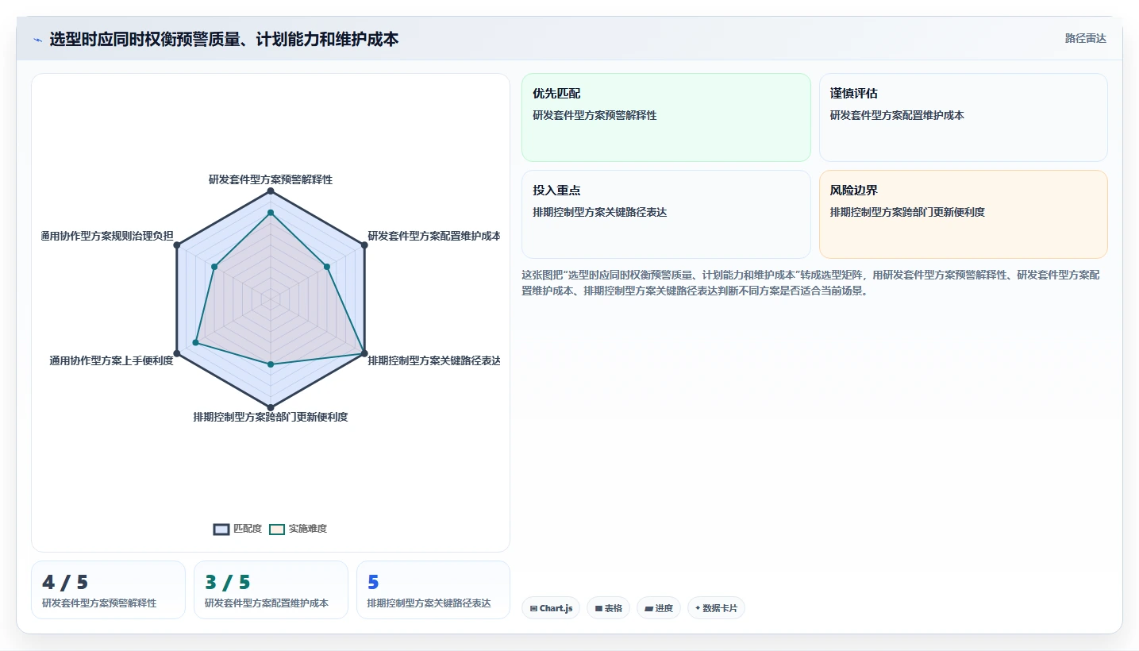Click the 进度 chip
The width and height of the screenshot is (1139, 651).
tap(659, 608)
